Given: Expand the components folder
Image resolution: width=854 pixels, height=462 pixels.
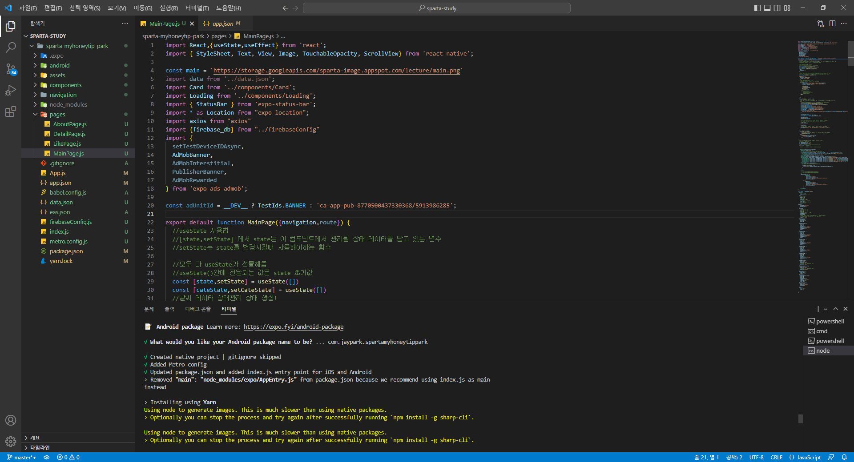Looking at the screenshot, I should (78, 85).
